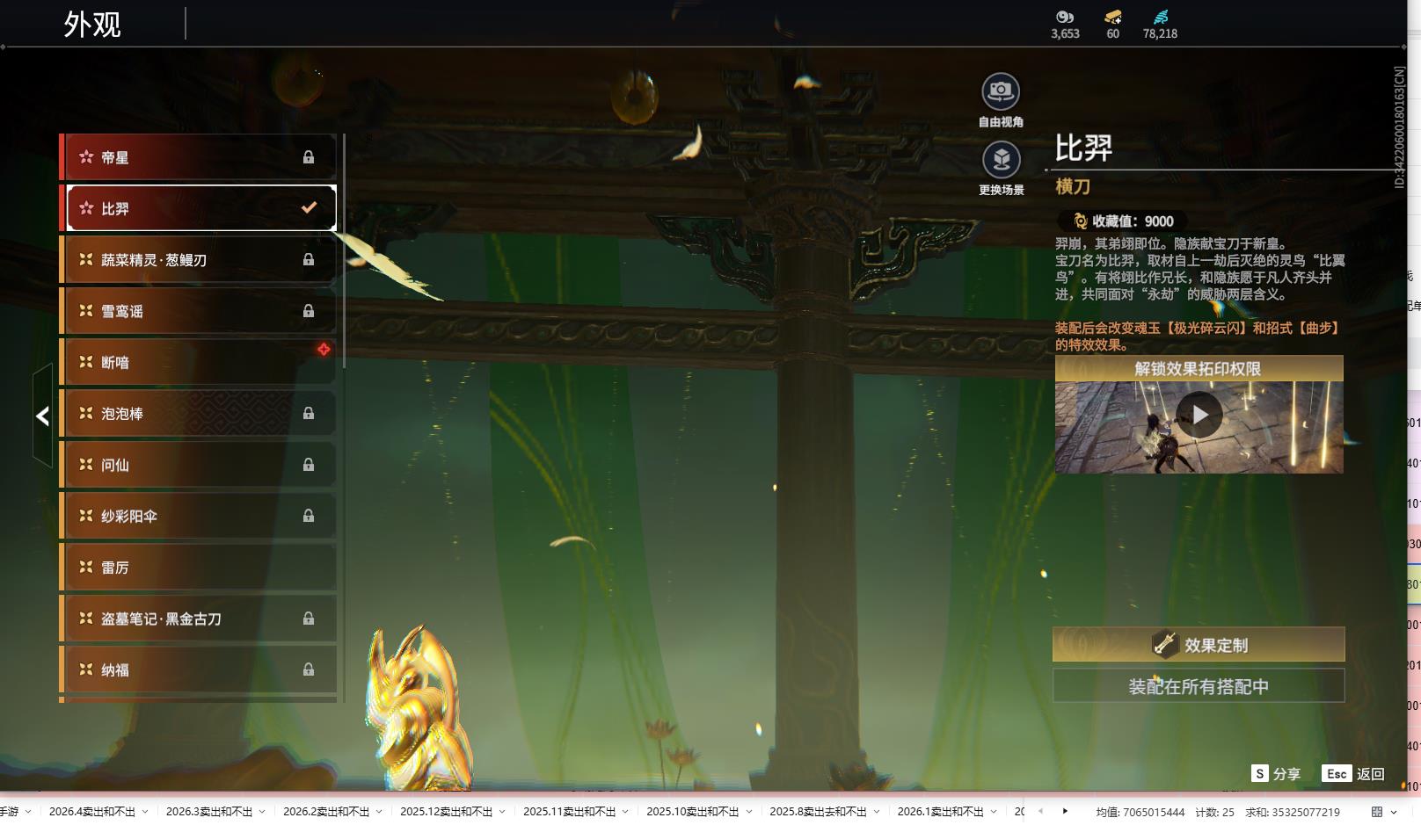Switch to the 2025.10卖出和不出 sheet tab

click(692, 812)
